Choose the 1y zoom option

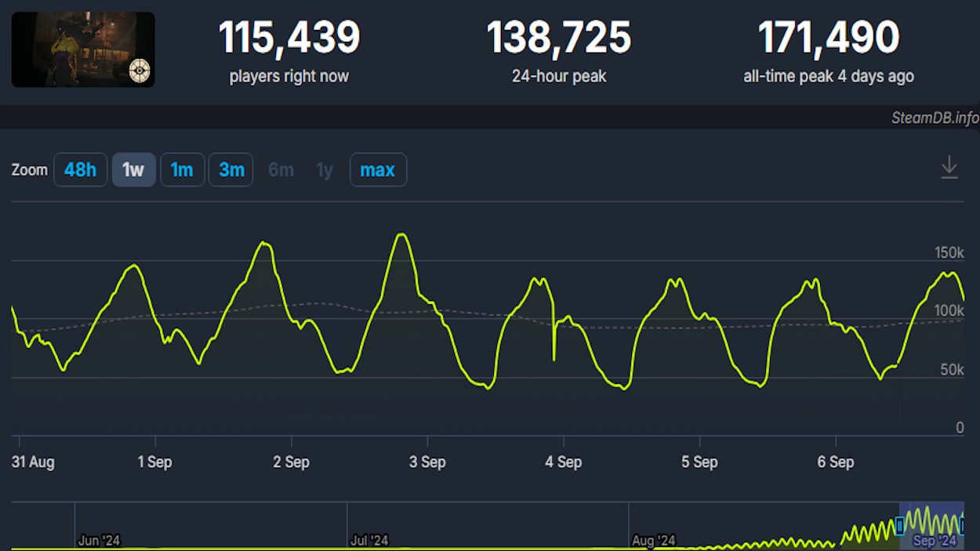(325, 169)
